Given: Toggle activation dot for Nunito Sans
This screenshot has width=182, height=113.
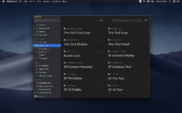Looking at the screenshot, I should pyautogui.click(x=64, y=51).
